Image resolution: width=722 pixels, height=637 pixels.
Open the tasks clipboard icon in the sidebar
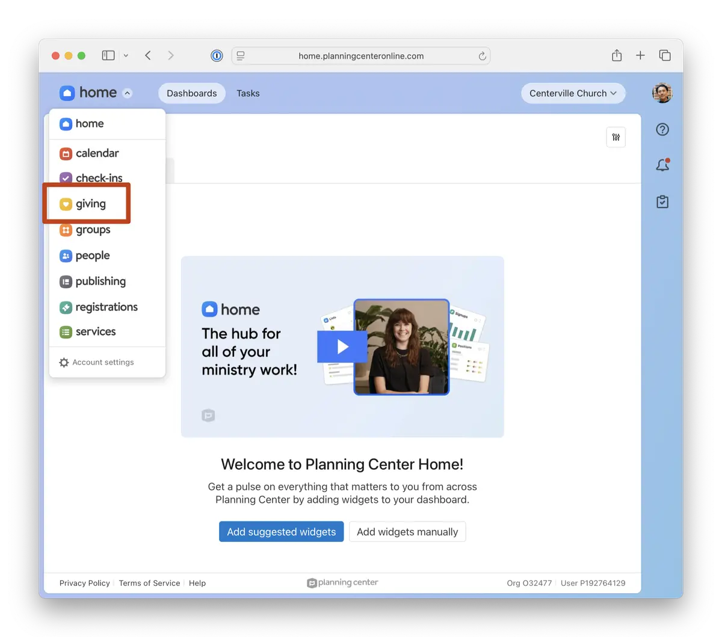coord(662,202)
